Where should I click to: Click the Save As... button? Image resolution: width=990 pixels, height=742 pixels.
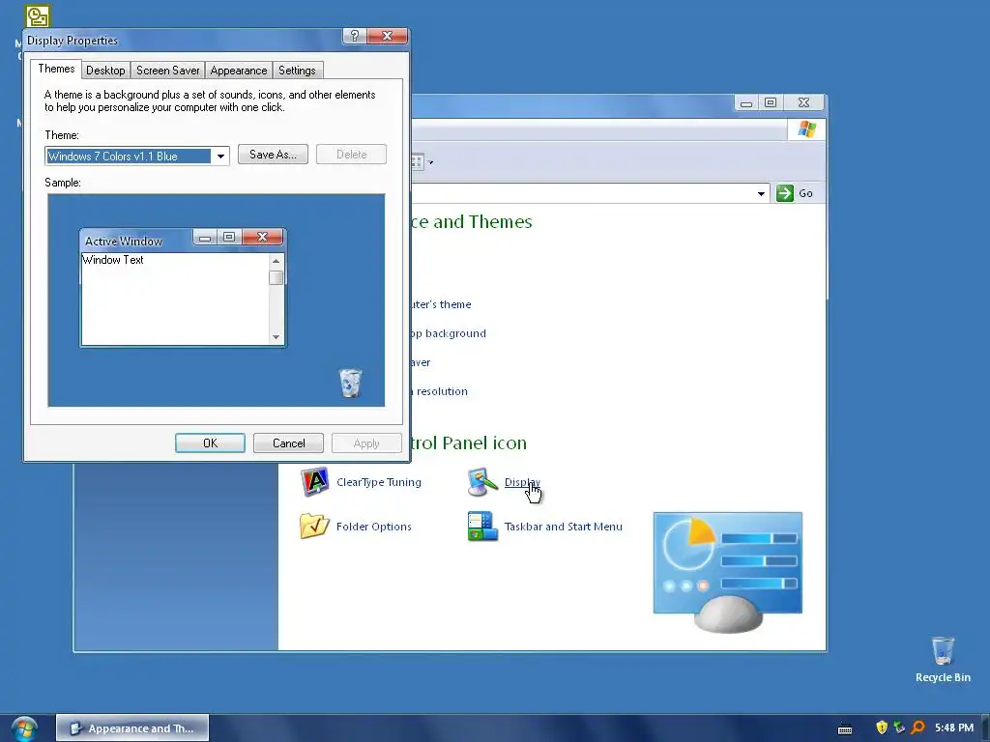273,155
